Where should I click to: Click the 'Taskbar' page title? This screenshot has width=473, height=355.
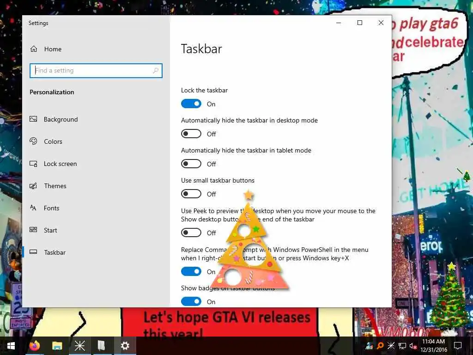(x=201, y=49)
